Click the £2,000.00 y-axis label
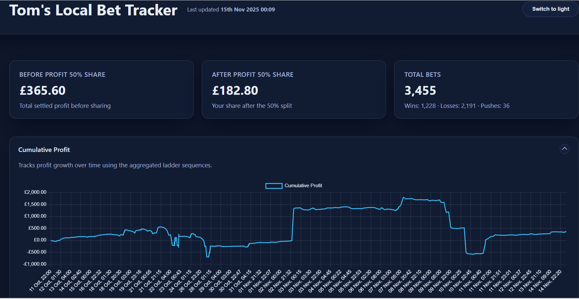The image size is (579, 299). point(35,192)
